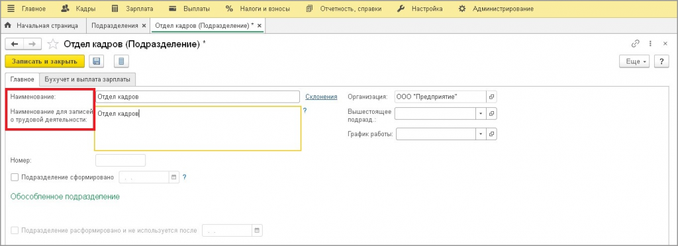Image resolution: width=678 pixels, height=246 pixels.
Task: Close the form with the X icon
Action: 665,44
